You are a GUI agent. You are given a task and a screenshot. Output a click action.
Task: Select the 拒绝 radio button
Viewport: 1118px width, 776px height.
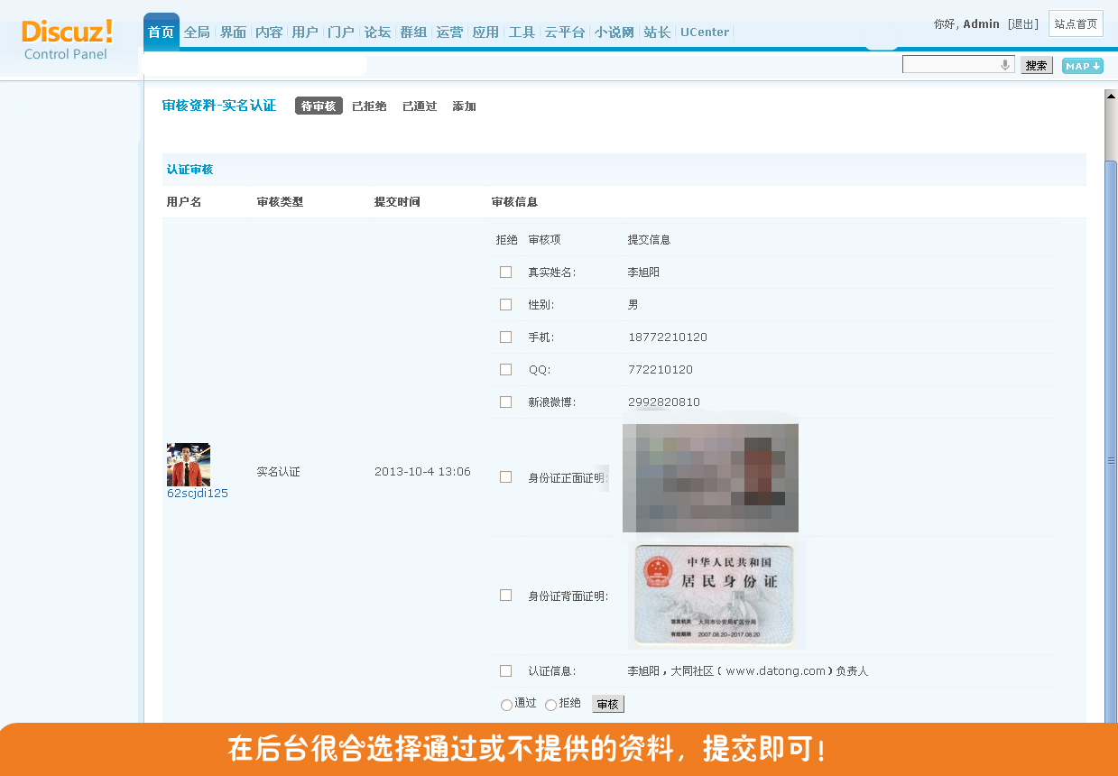pyautogui.click(x=550, y=705)
